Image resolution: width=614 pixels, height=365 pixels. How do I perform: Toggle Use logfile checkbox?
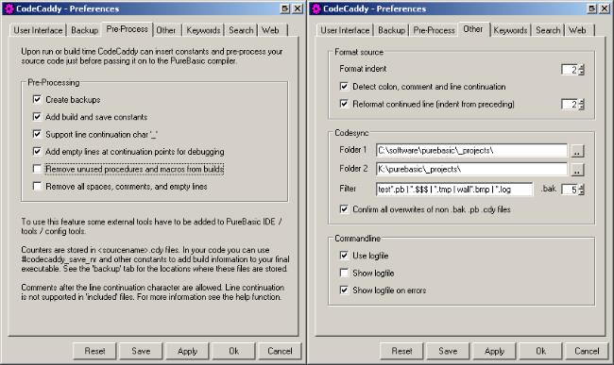pos(344,256)
